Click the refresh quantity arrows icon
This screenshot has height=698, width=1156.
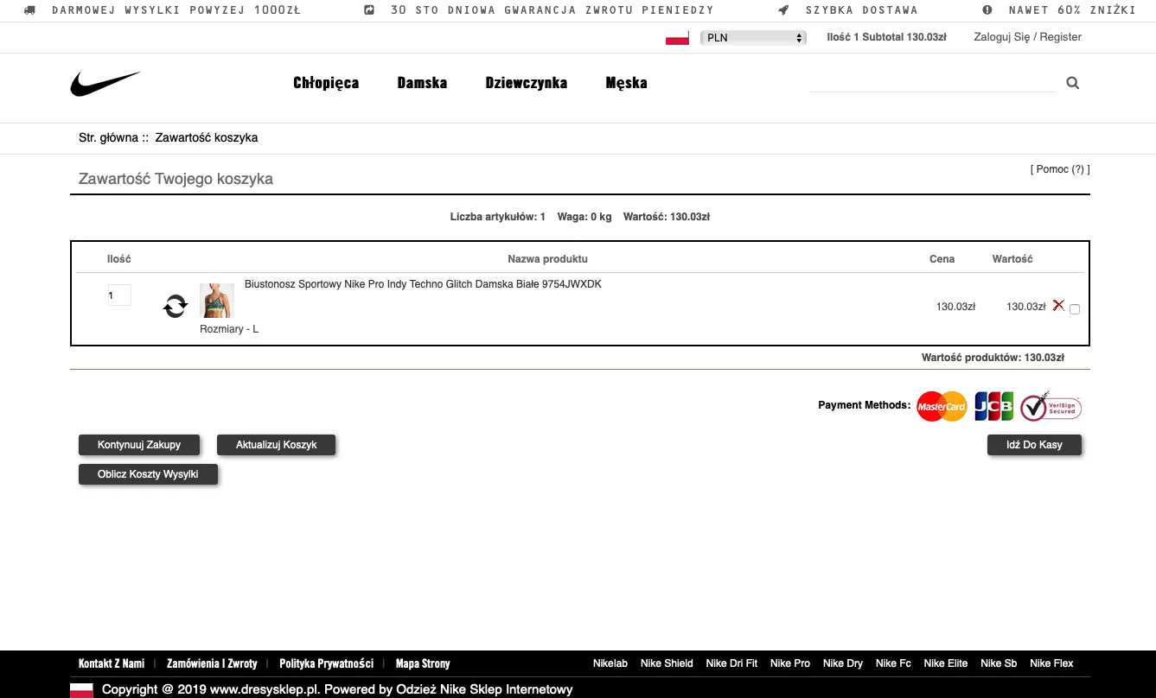pos(176,306)
